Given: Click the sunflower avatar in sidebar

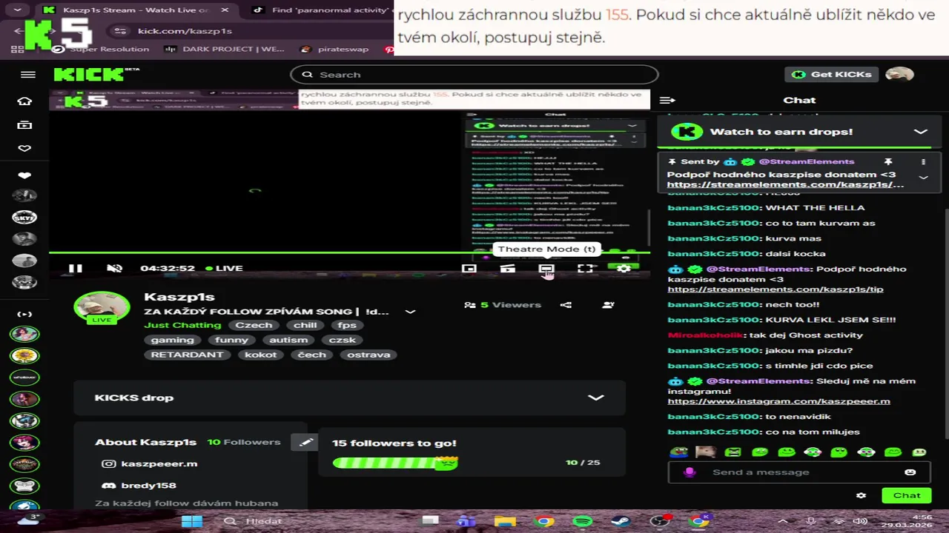Looking at the screenshot, I should [x=24, y=356].
